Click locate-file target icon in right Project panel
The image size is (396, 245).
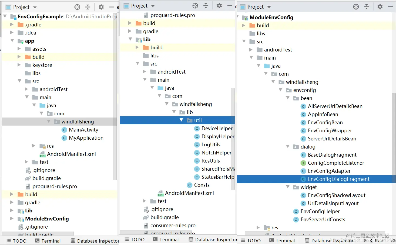(x=356, y=7)
